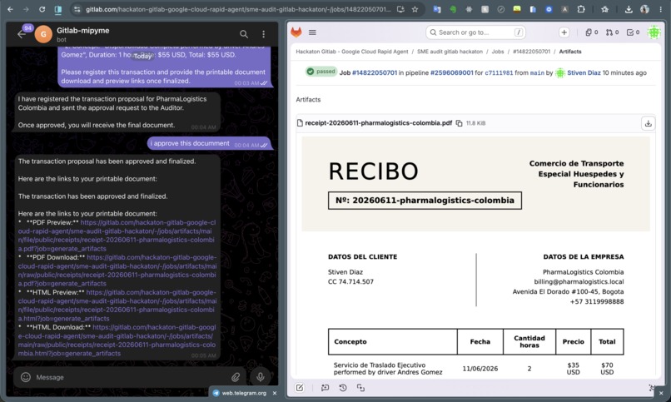Click the passed status badge
This screenshot has height=402, width=671.
(x=321, y=72)
